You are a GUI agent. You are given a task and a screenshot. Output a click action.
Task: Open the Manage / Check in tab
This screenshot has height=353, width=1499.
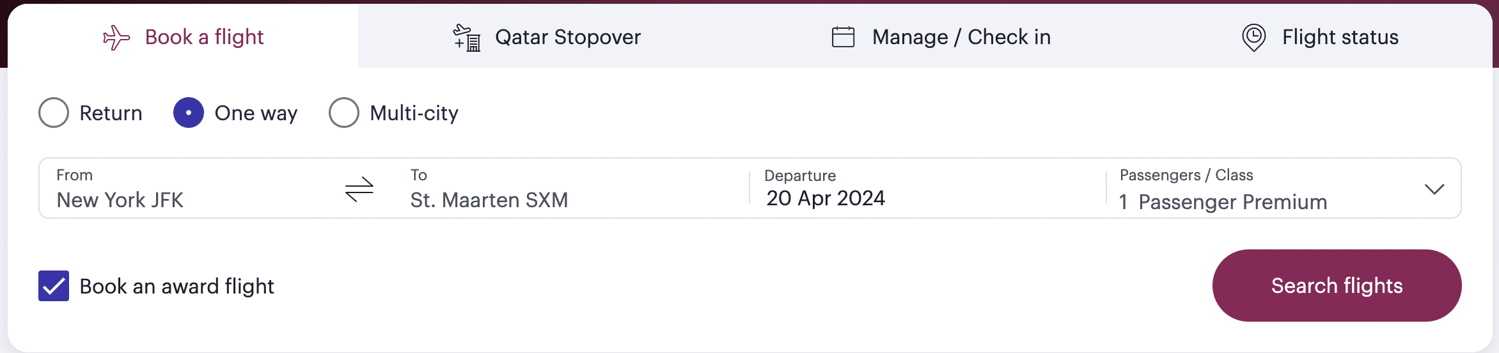[x=961, y=37]
